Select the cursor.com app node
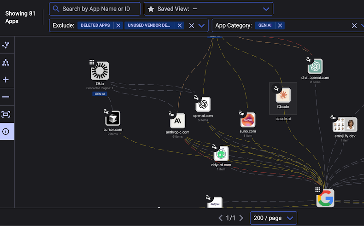This screenshot has width=364, height=226. tap(112, 119)
